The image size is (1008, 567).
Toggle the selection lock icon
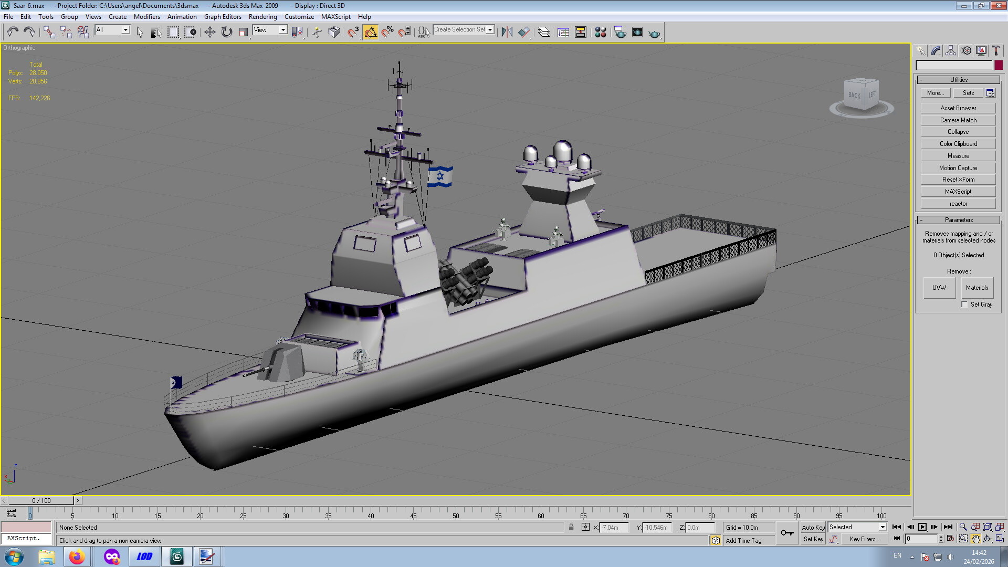click(x=571, y=527)
